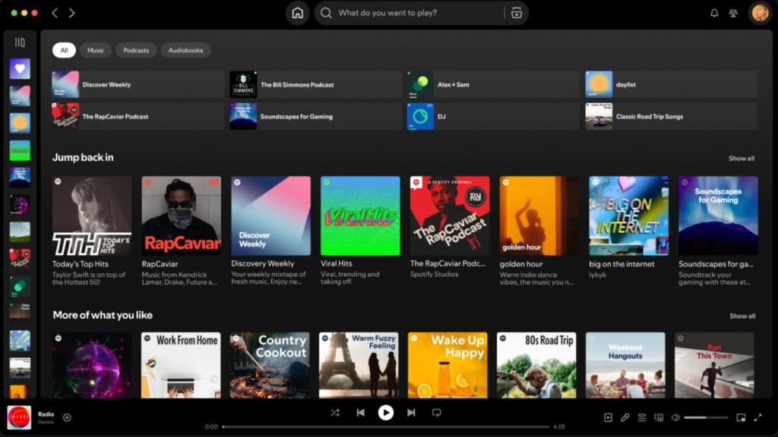
Task: Play the Viral Hits playlist
Action: point(360,215)
